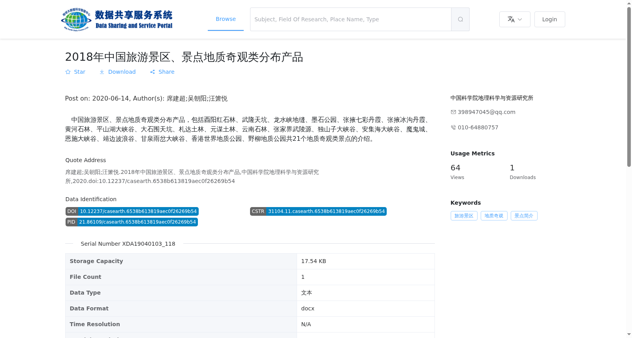Select the 景点简介 keyword tag

[x=524, y=216]
